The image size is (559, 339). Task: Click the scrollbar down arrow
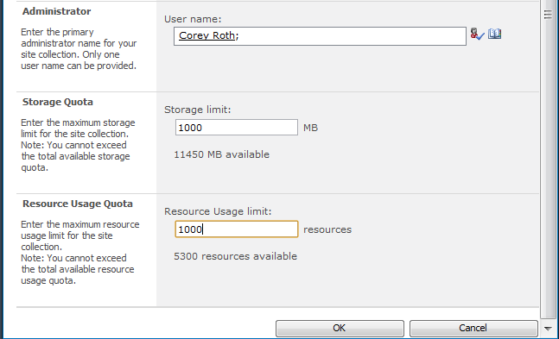548,329
